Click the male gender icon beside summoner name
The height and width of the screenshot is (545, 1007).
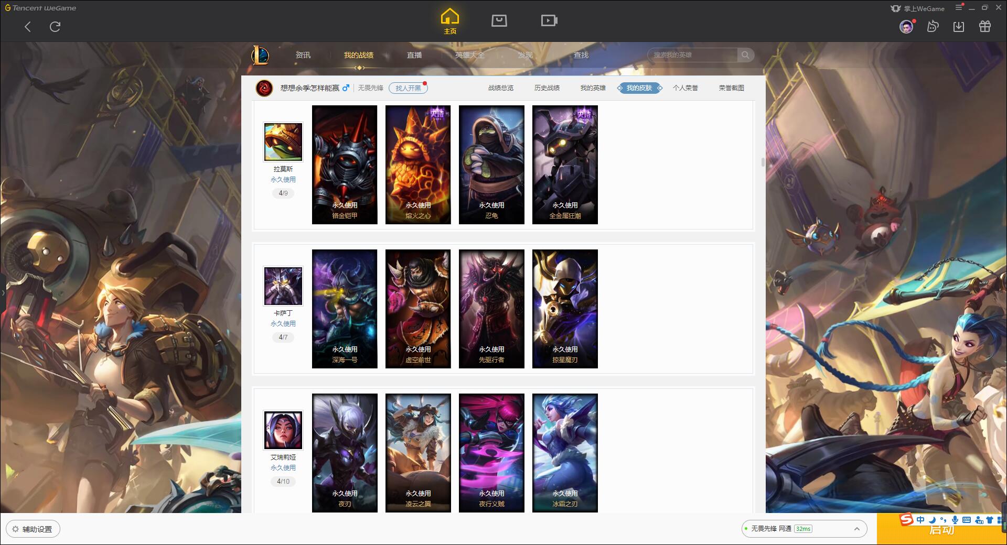coord(346,88)
